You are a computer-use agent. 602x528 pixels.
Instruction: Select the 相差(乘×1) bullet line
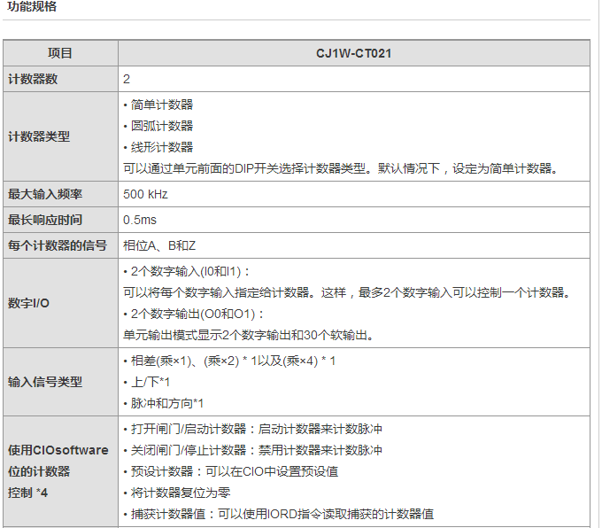click(229, 361)
